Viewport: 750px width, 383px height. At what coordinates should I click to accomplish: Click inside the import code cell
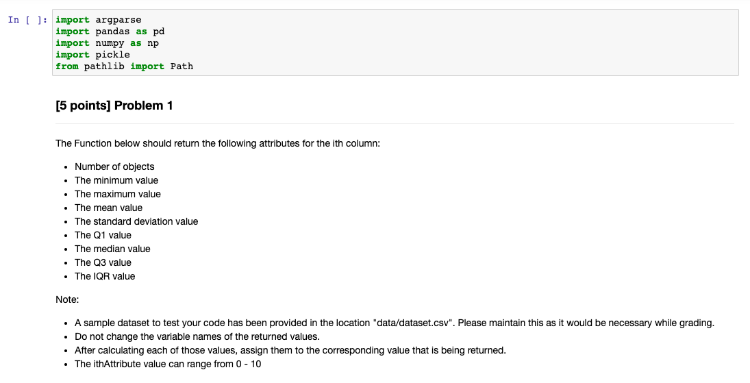coord(395,42)
